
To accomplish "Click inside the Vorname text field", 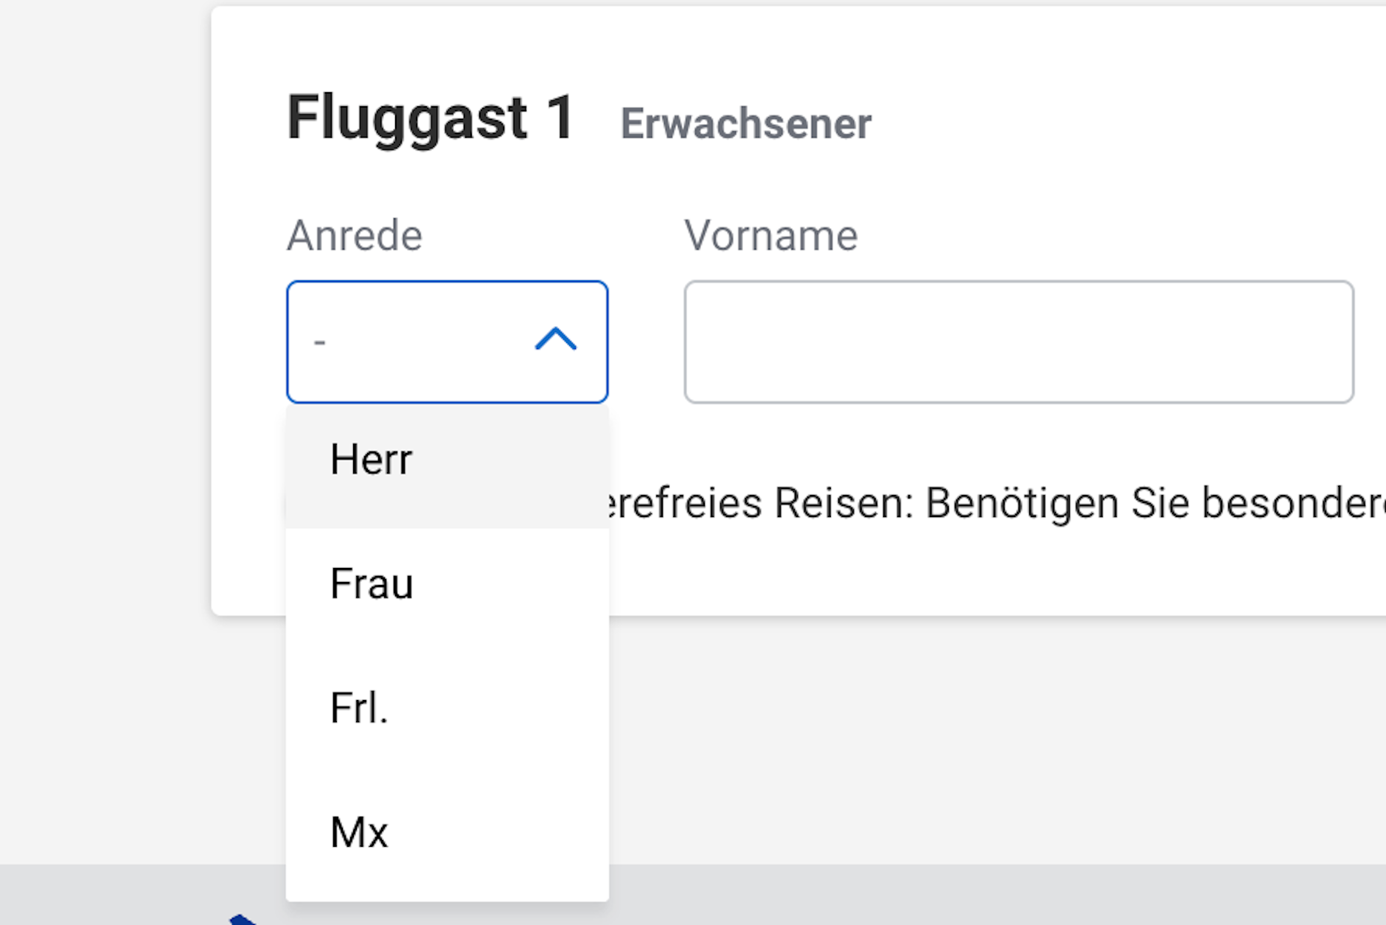I will (1017, 342).
